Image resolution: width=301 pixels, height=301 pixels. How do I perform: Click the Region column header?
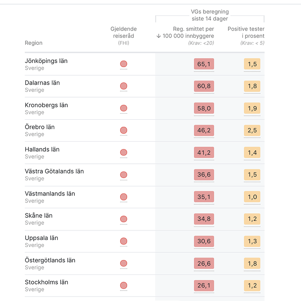coord(34,43)
